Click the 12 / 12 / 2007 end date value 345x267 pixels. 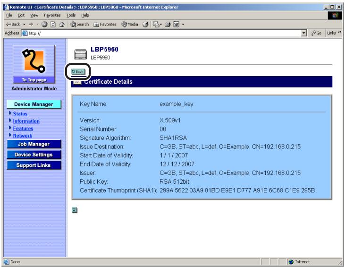point(177,164)
